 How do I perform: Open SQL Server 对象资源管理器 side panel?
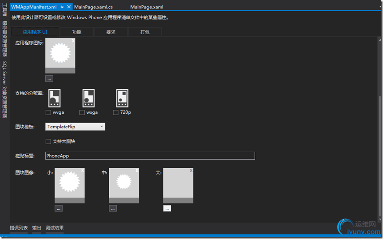point(4,89)
